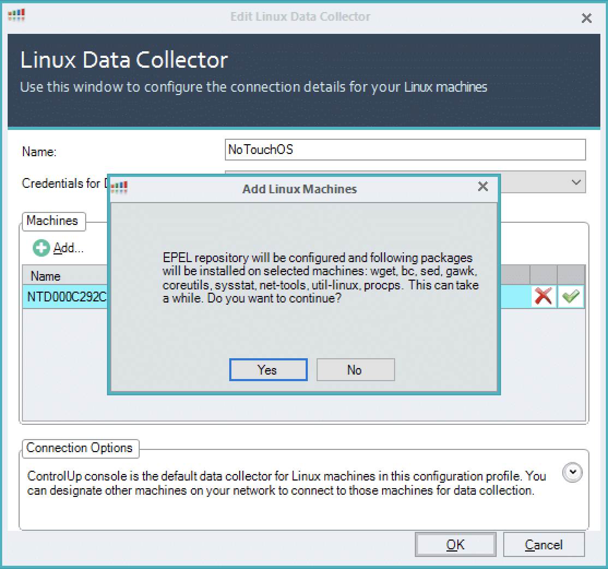Click the Name field containing NoTouchOS
This screenshot has width=608, height=569.
[405, 150]
